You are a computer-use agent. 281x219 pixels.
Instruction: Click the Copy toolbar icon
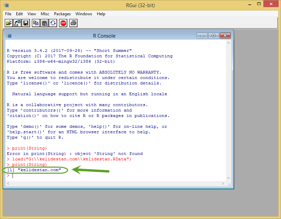pyautogui.click(x=36, y=23)
